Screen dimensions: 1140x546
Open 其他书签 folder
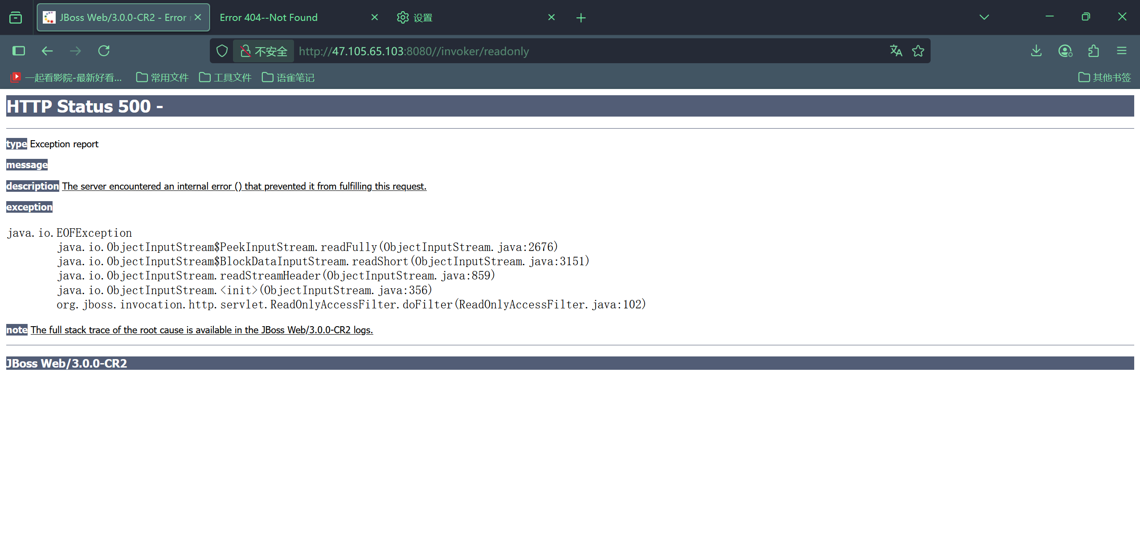coord(1105,77)
